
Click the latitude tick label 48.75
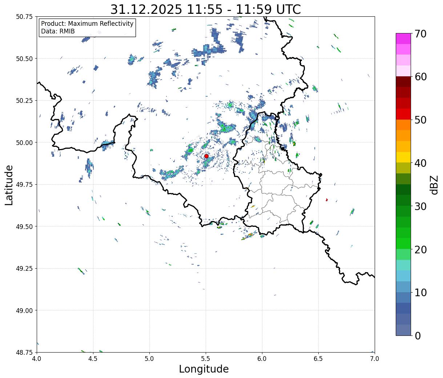tap(25, 352)
